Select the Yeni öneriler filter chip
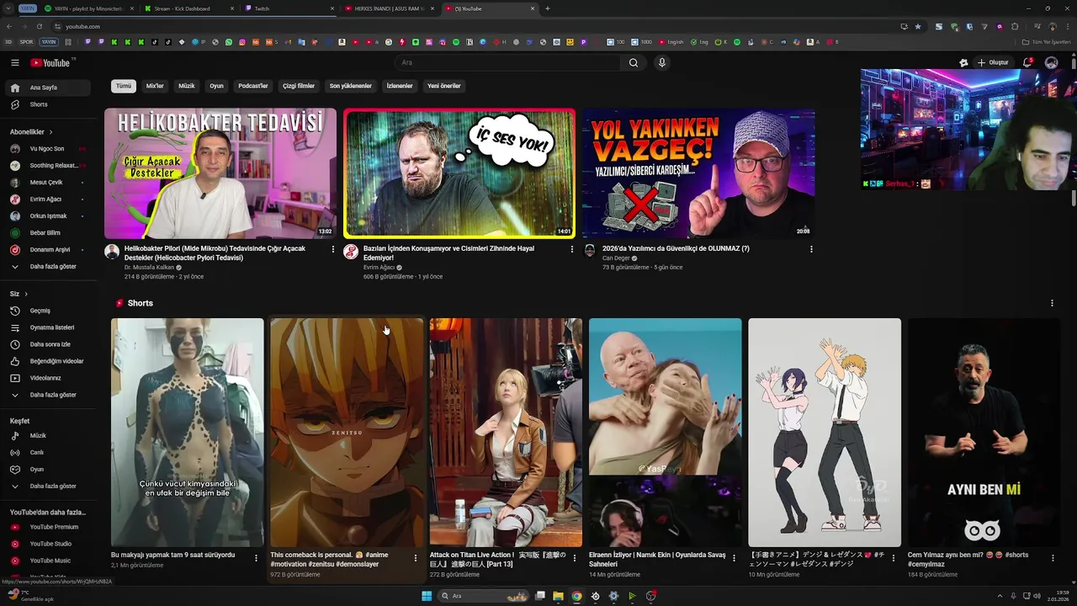 click(x=444, y=86)
